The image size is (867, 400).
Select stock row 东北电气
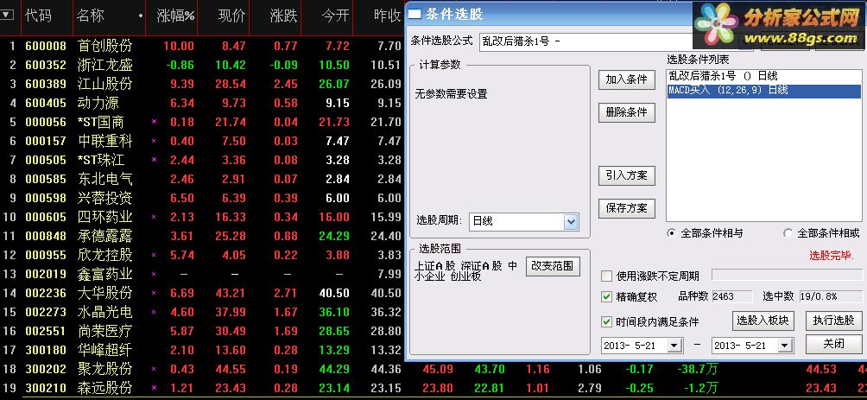click(105, 179)
